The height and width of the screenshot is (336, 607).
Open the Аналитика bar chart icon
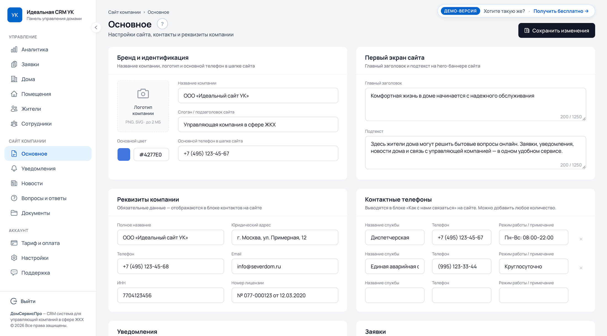pos(14,49)
